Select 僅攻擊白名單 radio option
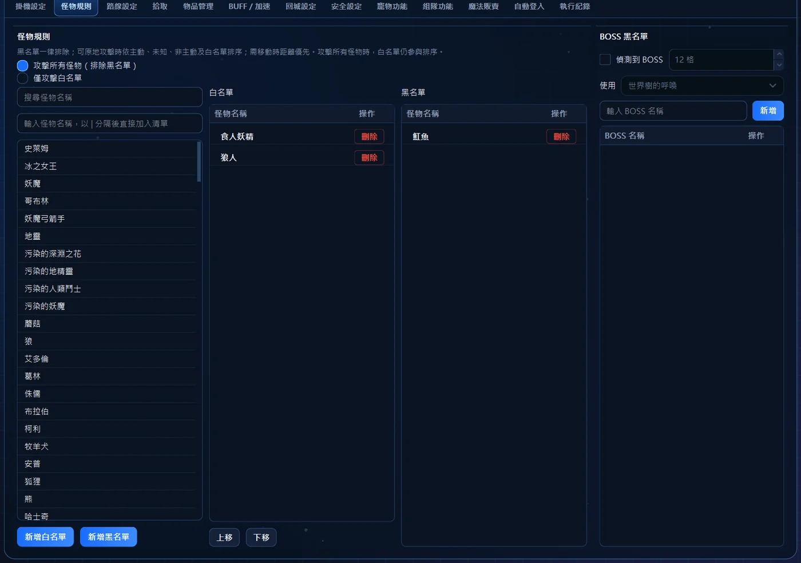801x563 pixels. [x=23, y=78]
